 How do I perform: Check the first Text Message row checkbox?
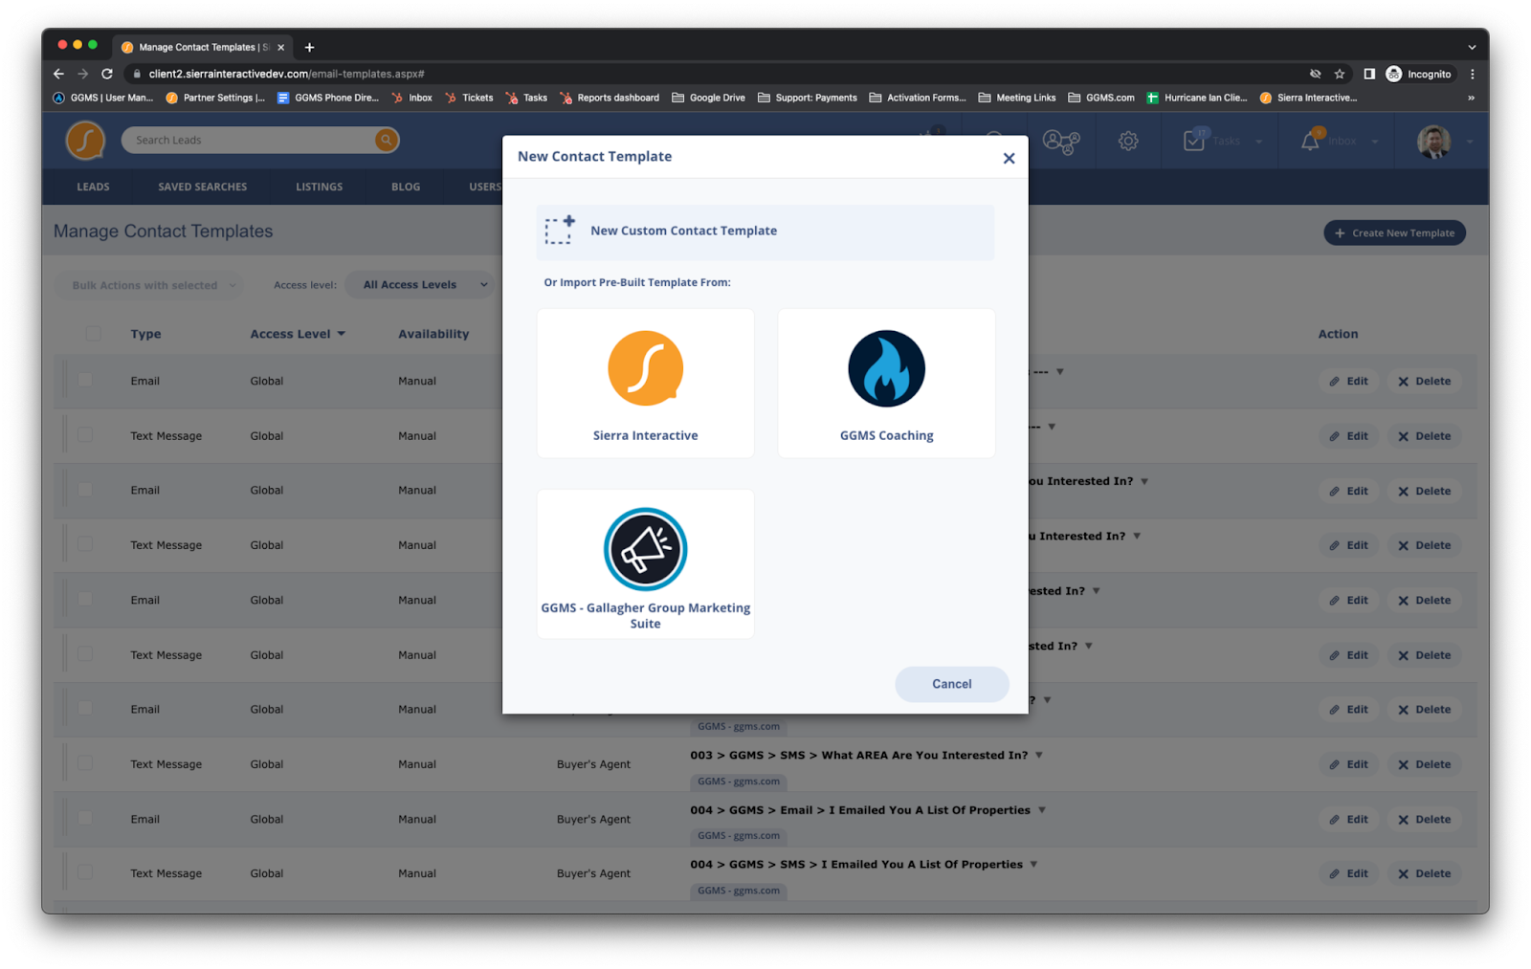[85, 434]
